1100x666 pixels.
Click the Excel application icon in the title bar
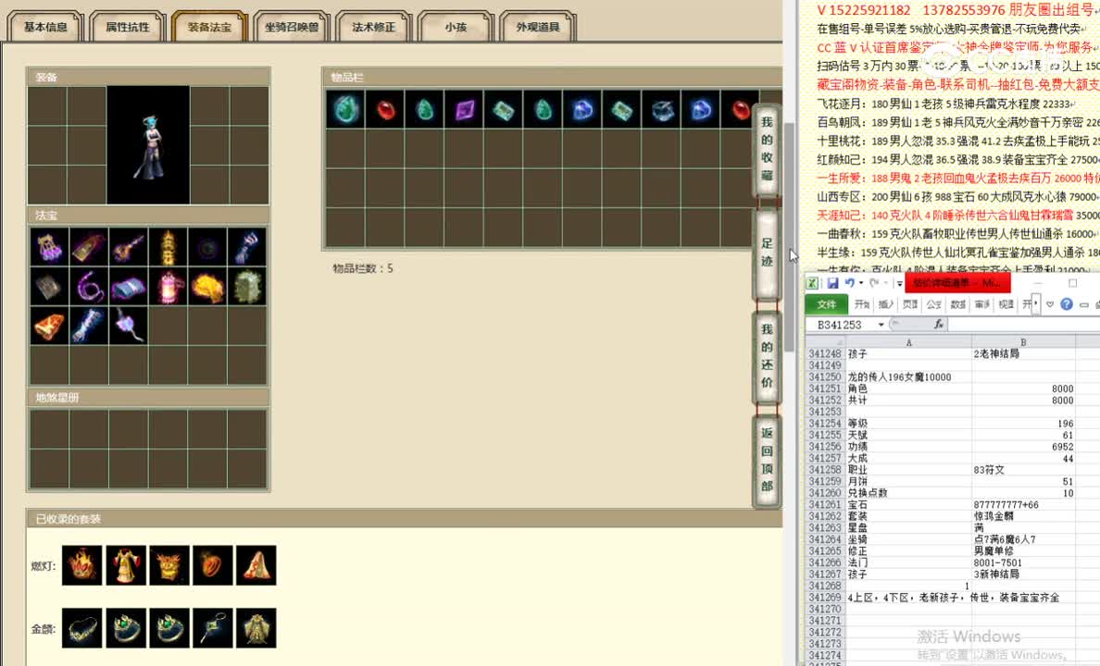[x=812, y=283]
